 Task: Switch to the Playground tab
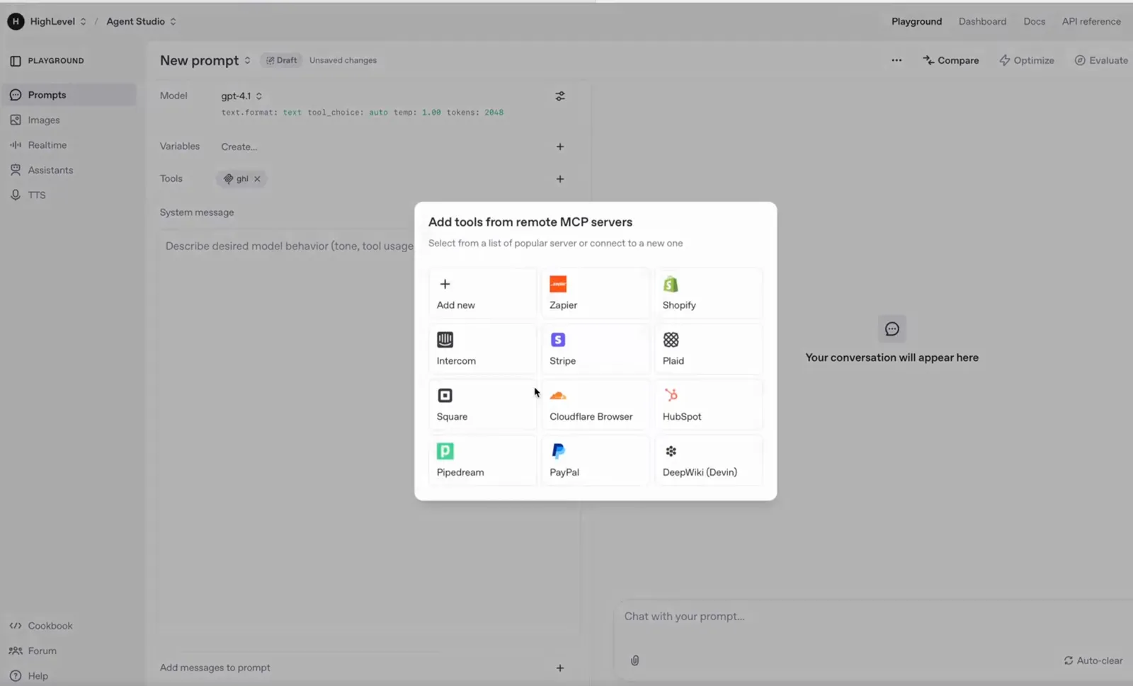[916, 21]
